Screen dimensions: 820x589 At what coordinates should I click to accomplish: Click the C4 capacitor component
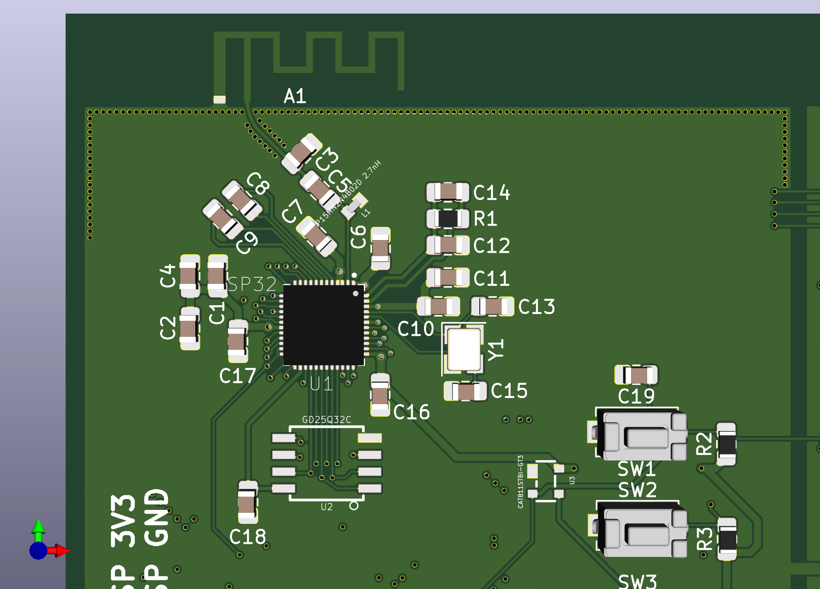(190, 276)
